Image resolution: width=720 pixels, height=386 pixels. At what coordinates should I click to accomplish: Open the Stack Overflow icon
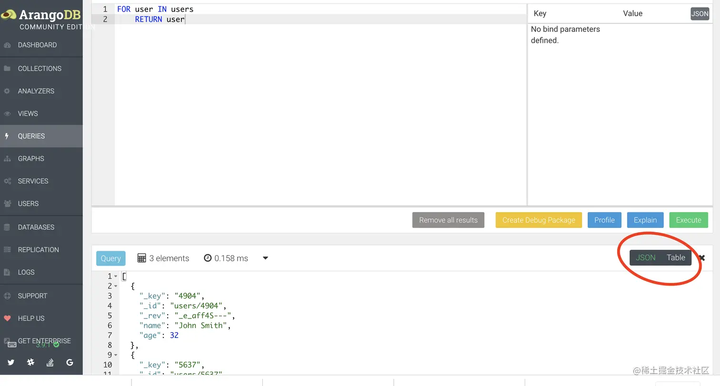(x=50, y=362)
